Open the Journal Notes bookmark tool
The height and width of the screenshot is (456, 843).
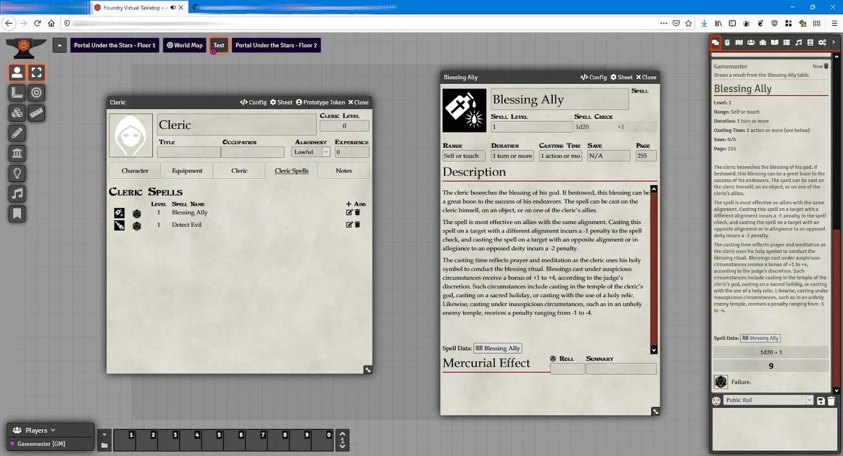tap(17, 214)
